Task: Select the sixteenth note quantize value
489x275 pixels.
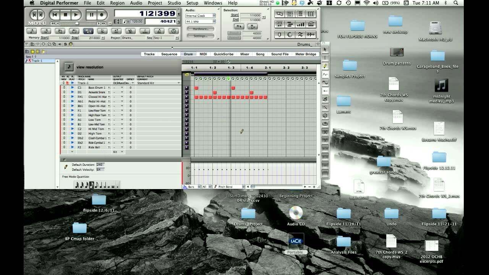Action: pos(91,185)
